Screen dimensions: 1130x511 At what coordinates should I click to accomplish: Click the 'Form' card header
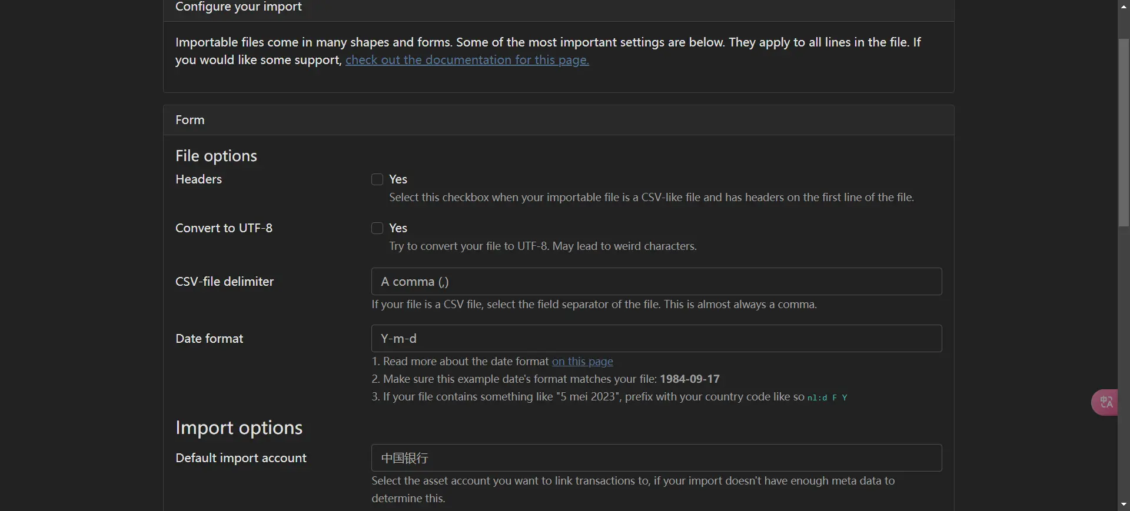(190, 120)
